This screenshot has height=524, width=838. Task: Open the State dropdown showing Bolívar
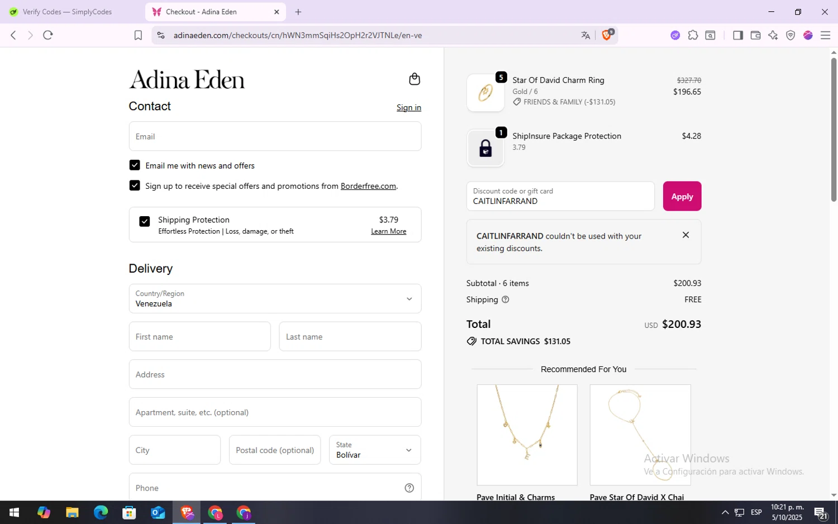coord(375,450)
